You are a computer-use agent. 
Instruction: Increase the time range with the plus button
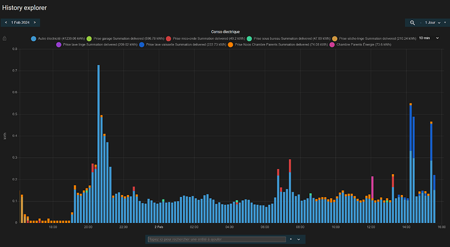445,23
